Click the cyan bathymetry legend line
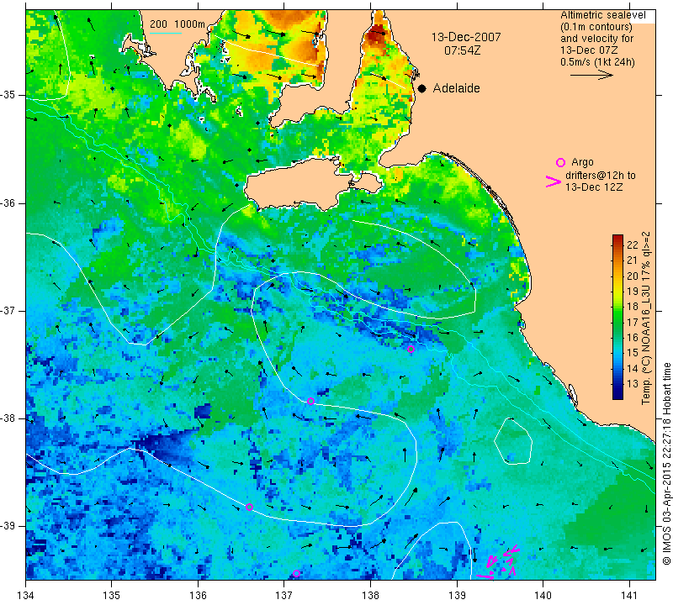This screenshot has width=673, height=605. click(165, 33)
